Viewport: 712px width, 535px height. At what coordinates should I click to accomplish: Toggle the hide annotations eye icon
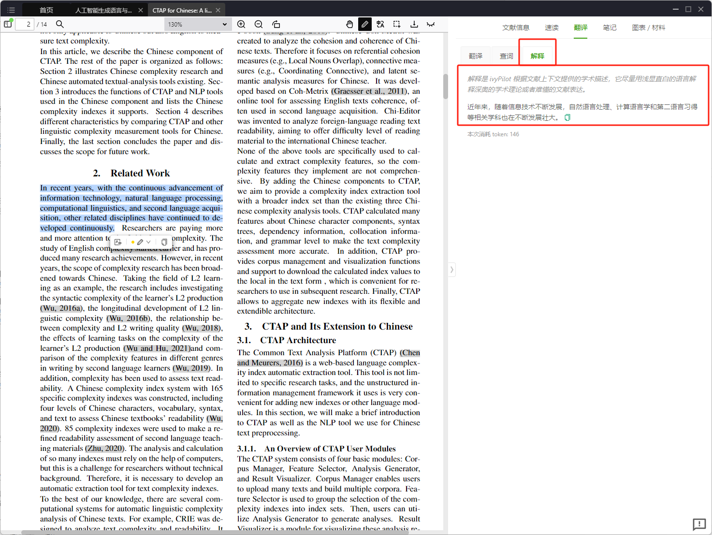pyautogui.click(x=431, y=24)
